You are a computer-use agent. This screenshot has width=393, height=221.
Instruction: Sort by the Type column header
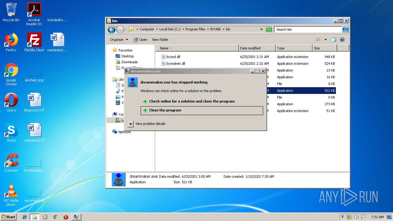pyautogui.click(x=294, y=48)
